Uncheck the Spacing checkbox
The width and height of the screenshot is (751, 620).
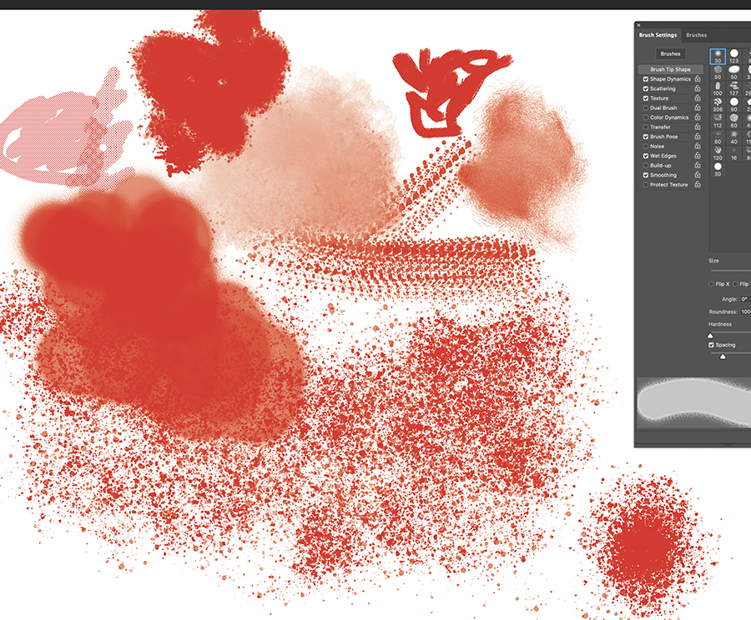[711, 344]
